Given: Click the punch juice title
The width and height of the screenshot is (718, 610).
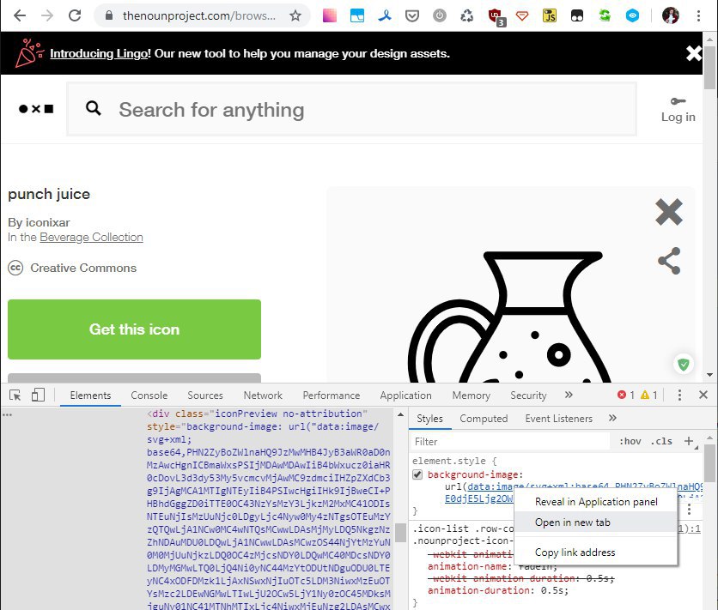Looking at the screenshot, I should 49,194.
